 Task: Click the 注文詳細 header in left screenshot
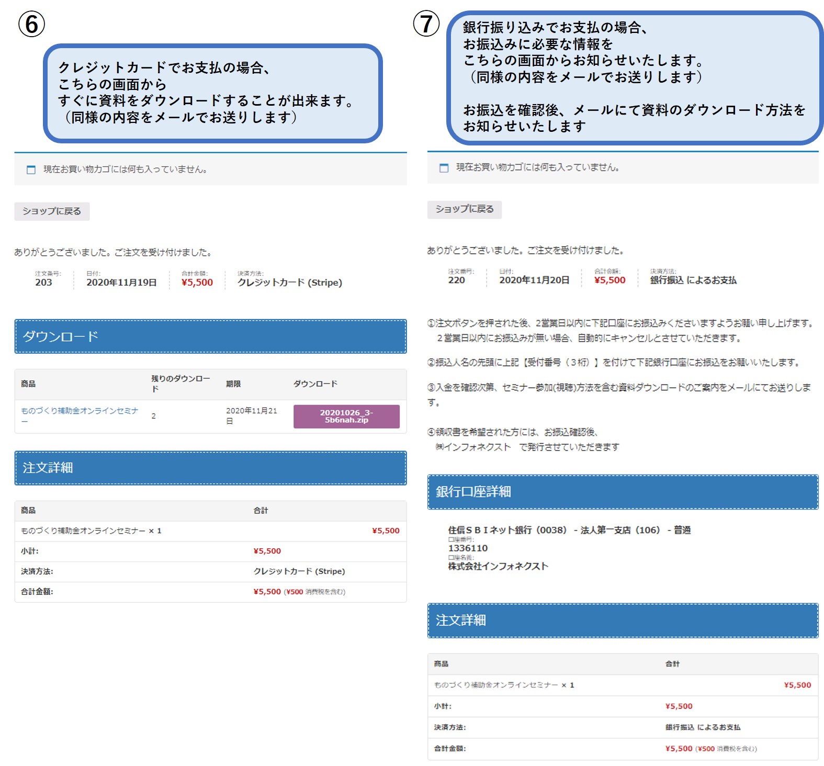pyautogui.click(x=210, y=468)
